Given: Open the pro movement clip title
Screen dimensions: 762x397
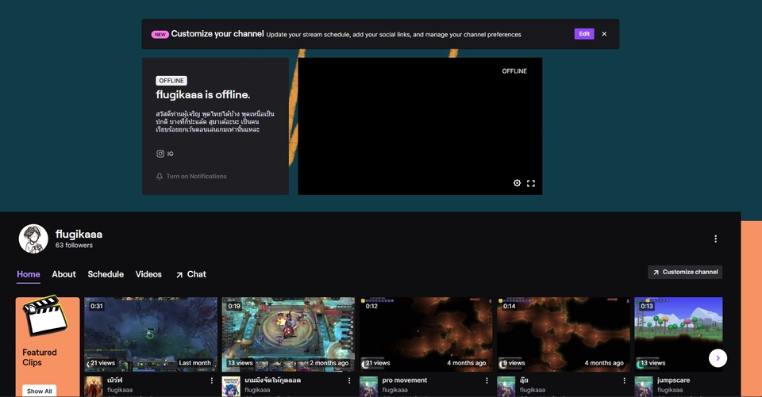Looking at the screenshot, I should point(404,380).
